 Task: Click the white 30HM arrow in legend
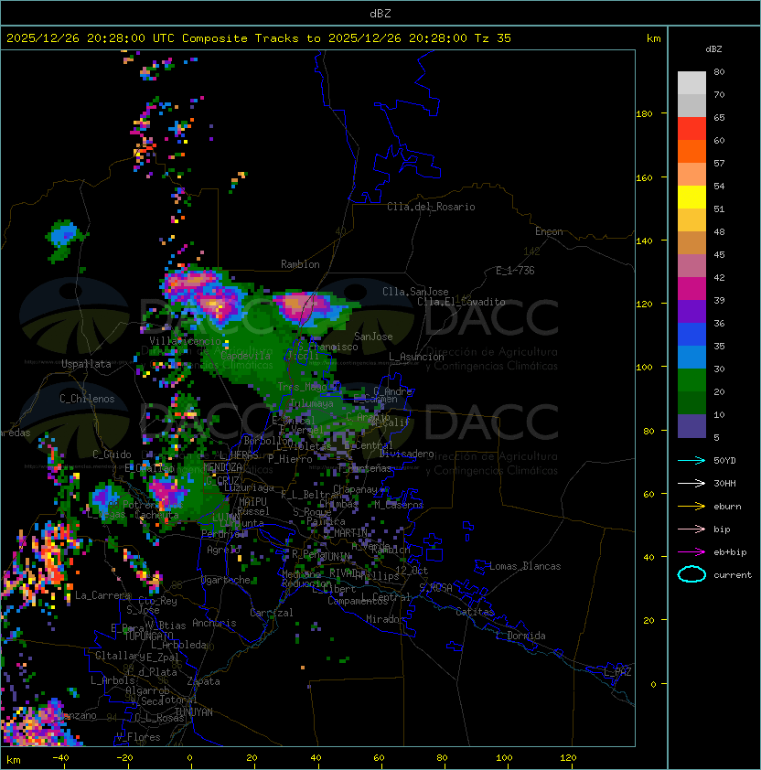pyautogui.click(x=691, y=483)
